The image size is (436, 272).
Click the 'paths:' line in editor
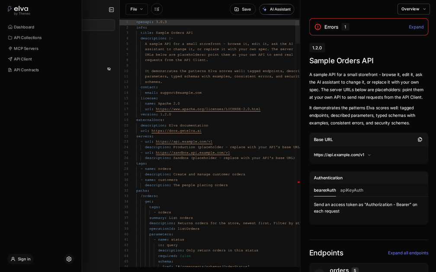(143, 191)
